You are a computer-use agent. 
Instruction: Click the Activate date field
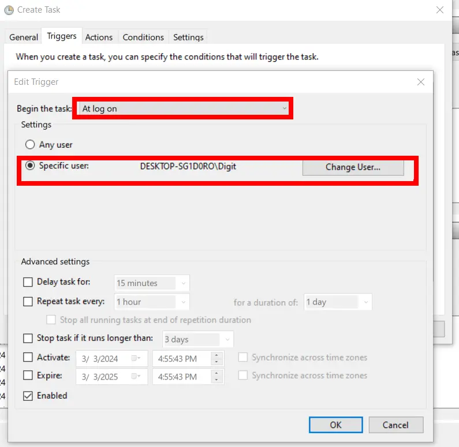(x=105, y=359)
